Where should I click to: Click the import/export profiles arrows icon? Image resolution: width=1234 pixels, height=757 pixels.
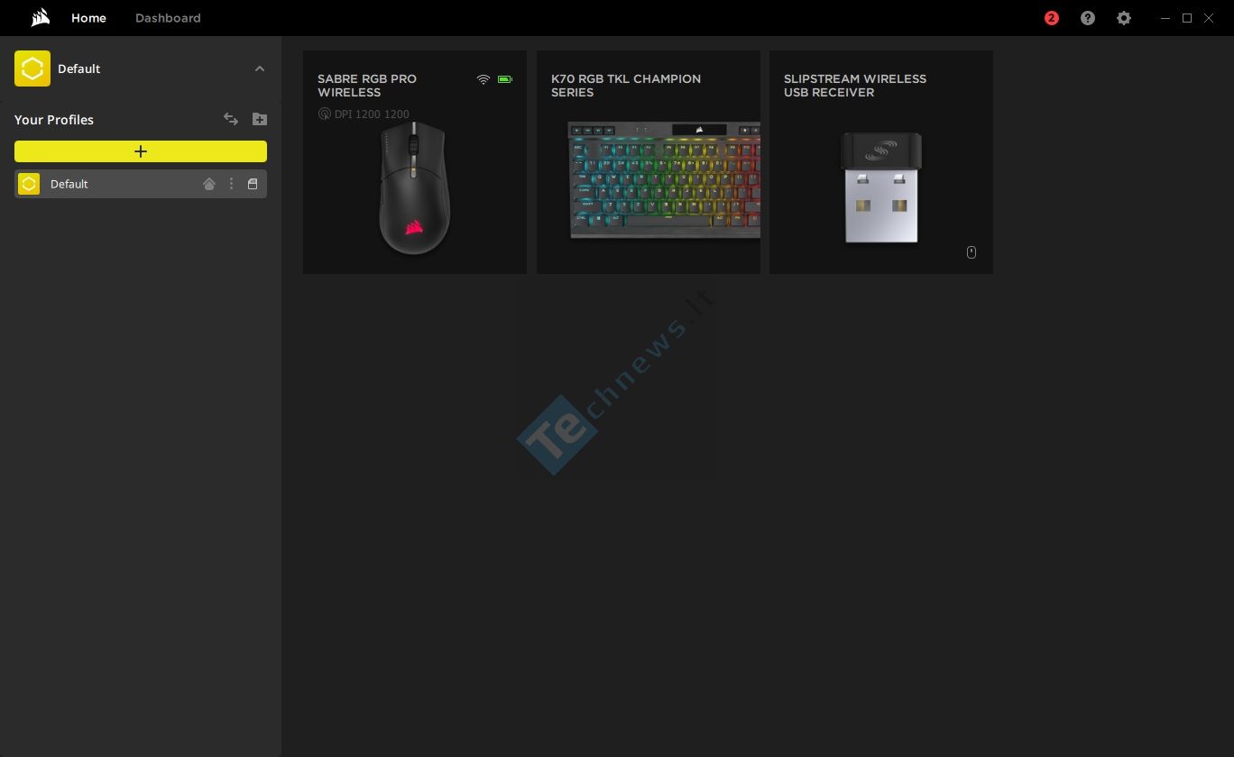pos(231,119)
